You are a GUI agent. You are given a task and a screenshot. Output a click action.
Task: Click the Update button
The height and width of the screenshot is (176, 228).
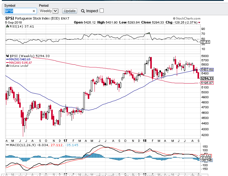click(70, 11)
